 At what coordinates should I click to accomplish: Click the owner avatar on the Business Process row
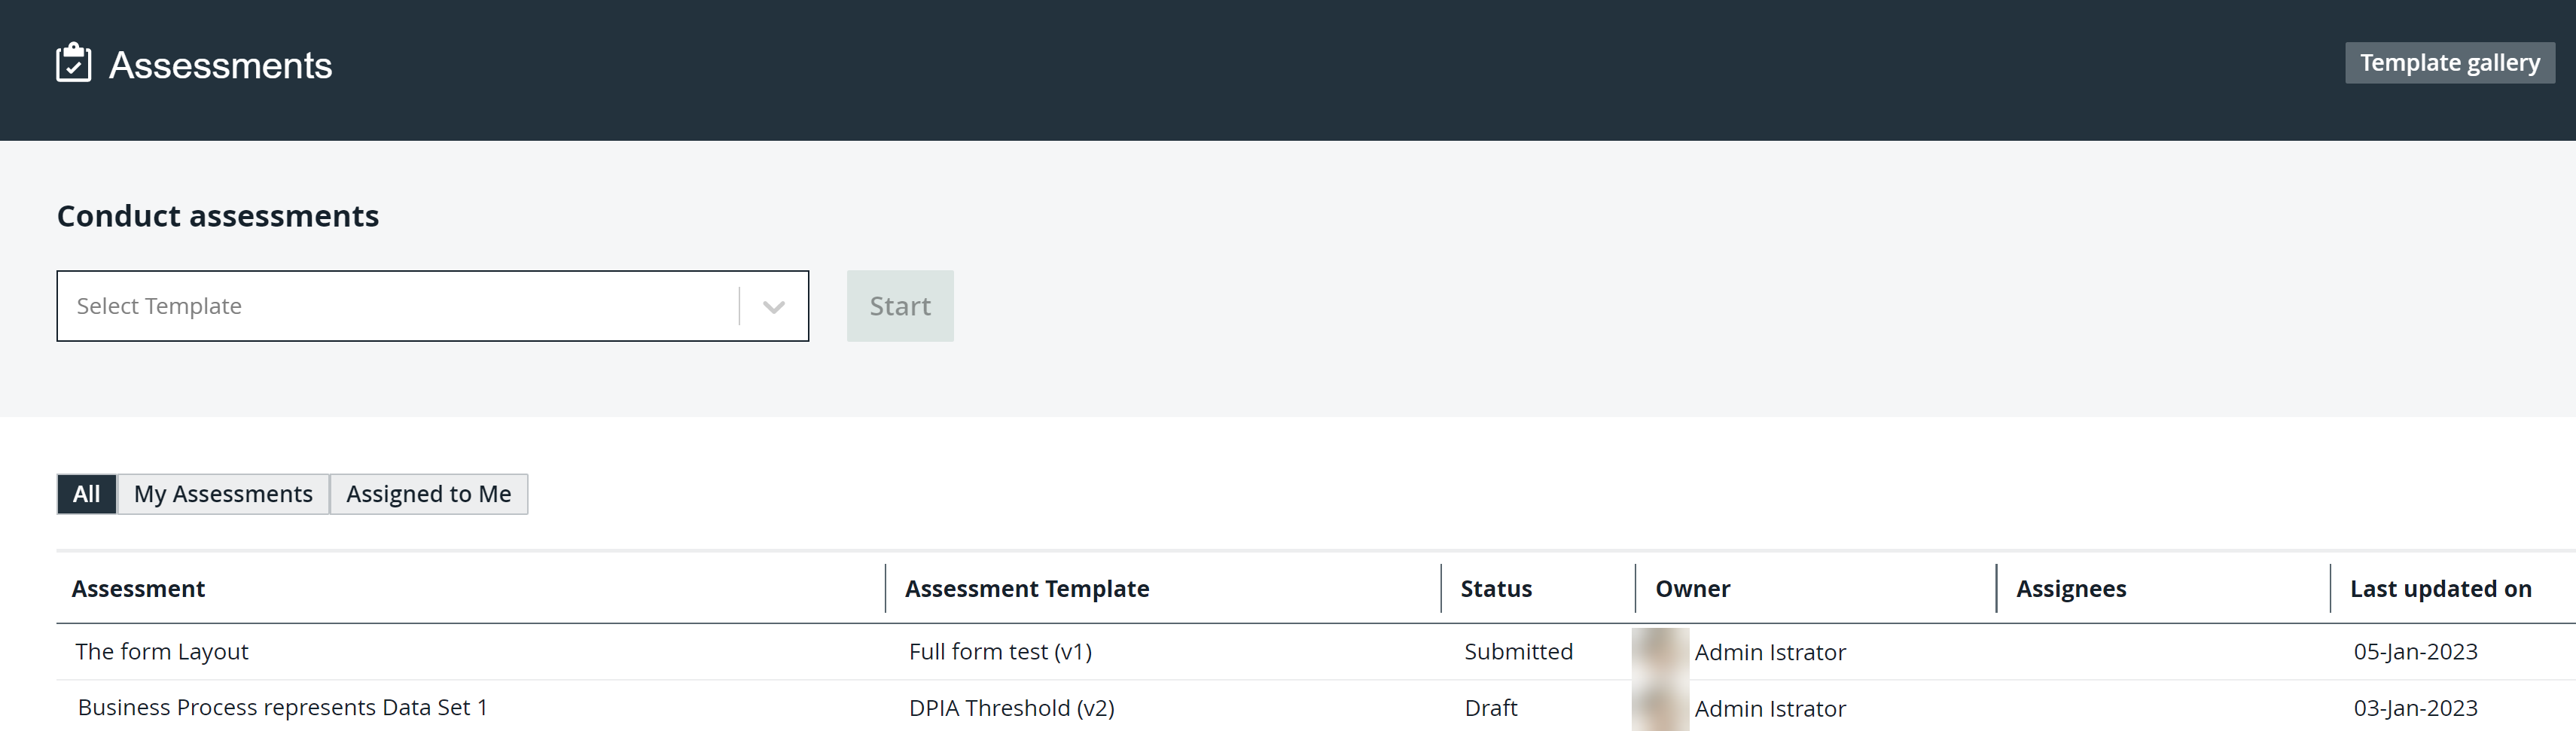(1660, 708)
